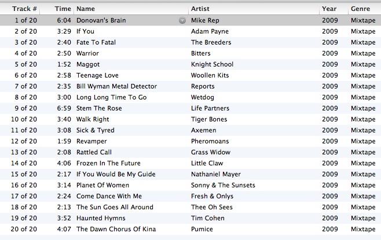Click the dropdown arrow beside Donovan's Brain
Screen dimensions: 381x240
coord(183,20)
